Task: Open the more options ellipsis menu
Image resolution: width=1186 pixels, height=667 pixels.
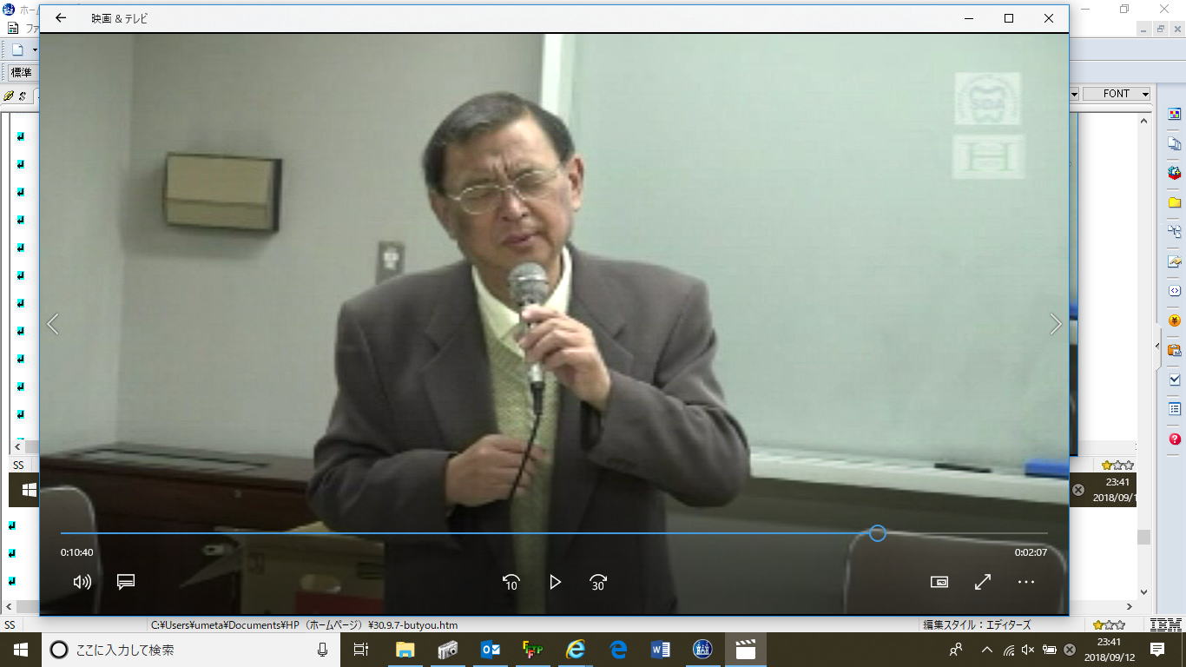Action: tap(1026, 582)
